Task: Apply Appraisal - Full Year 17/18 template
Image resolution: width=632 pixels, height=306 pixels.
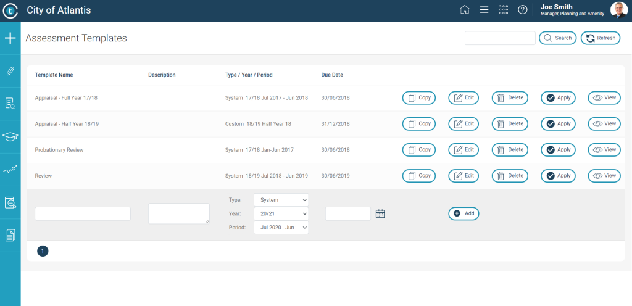Action: coord(558,97)
